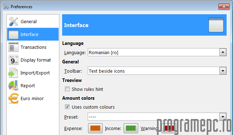233x135 pixels.
Task: Close the Preferences dialog
Action: pyautogui.click(x=224, y=6)
